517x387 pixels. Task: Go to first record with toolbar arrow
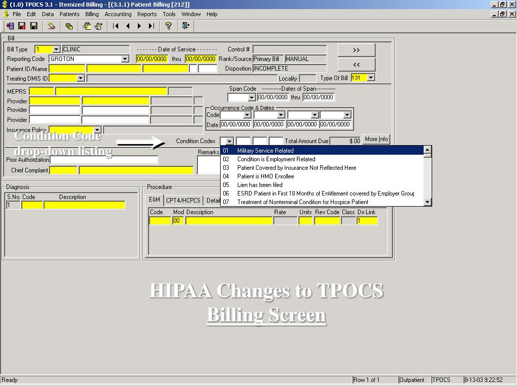[116, 26]
